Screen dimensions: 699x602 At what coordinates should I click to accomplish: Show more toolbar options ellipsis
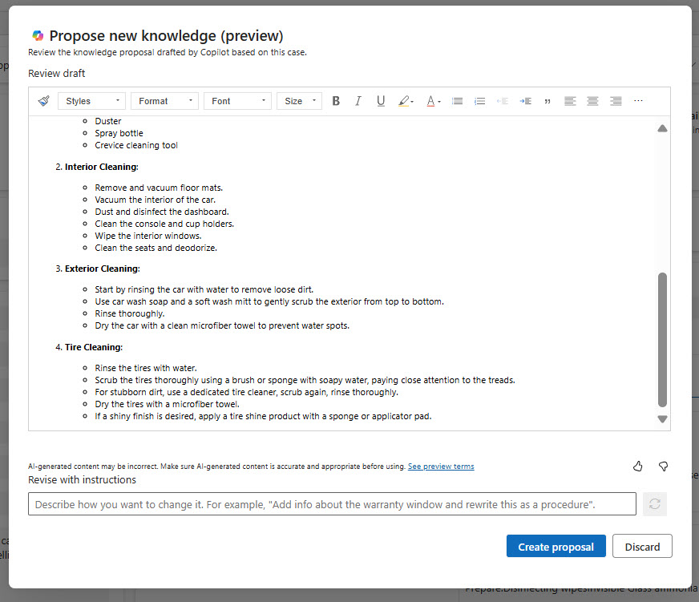point(638,101)
